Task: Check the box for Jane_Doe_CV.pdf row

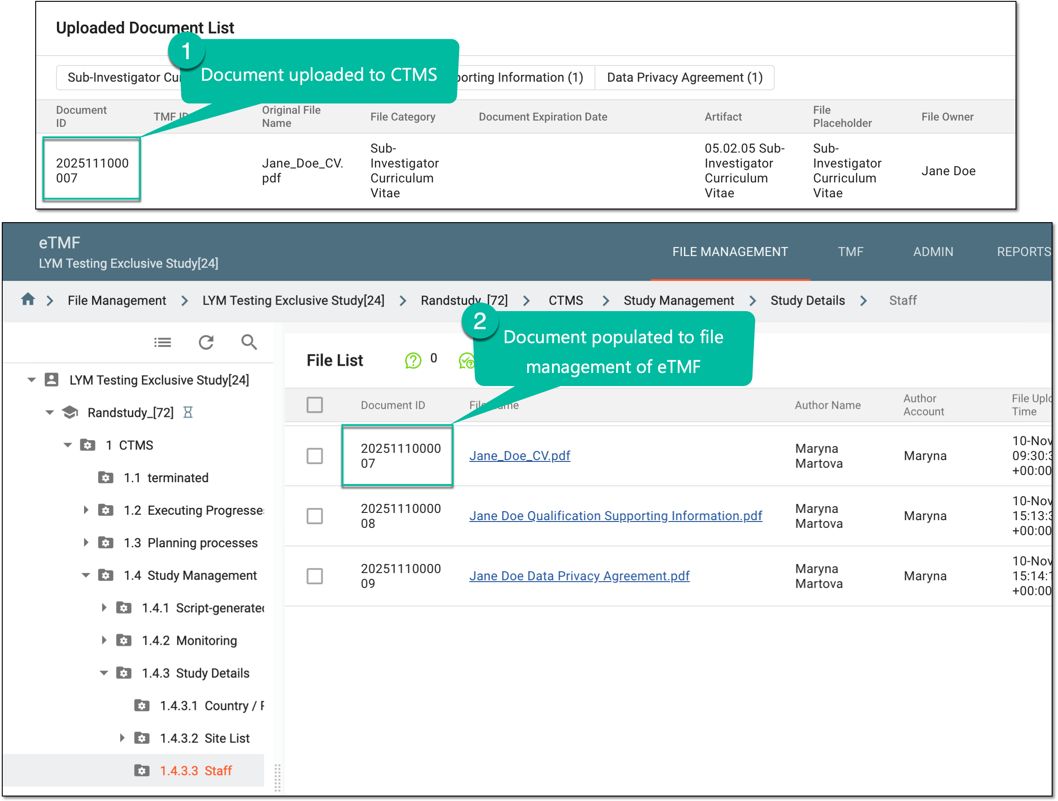Action: pyautogui.click(x=315, y=456)
